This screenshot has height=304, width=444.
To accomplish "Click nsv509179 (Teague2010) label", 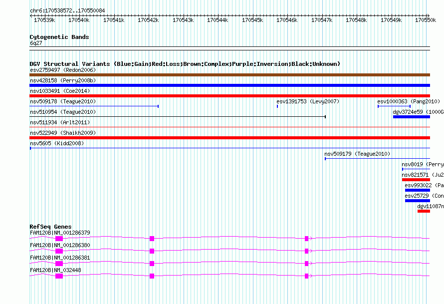I will (x=357, y=154).
